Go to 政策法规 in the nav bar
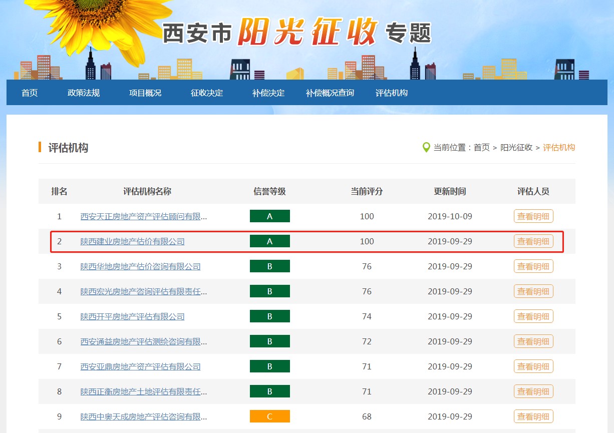The height and width of the screenshot is (433, 614). [x=84, y=93]
